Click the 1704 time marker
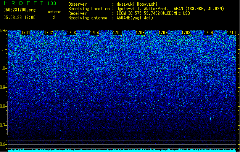 (95, 33)
